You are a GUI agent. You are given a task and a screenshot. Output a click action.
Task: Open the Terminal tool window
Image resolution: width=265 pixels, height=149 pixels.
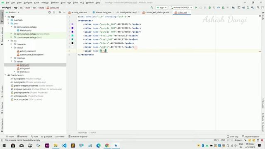coord(22,137)
